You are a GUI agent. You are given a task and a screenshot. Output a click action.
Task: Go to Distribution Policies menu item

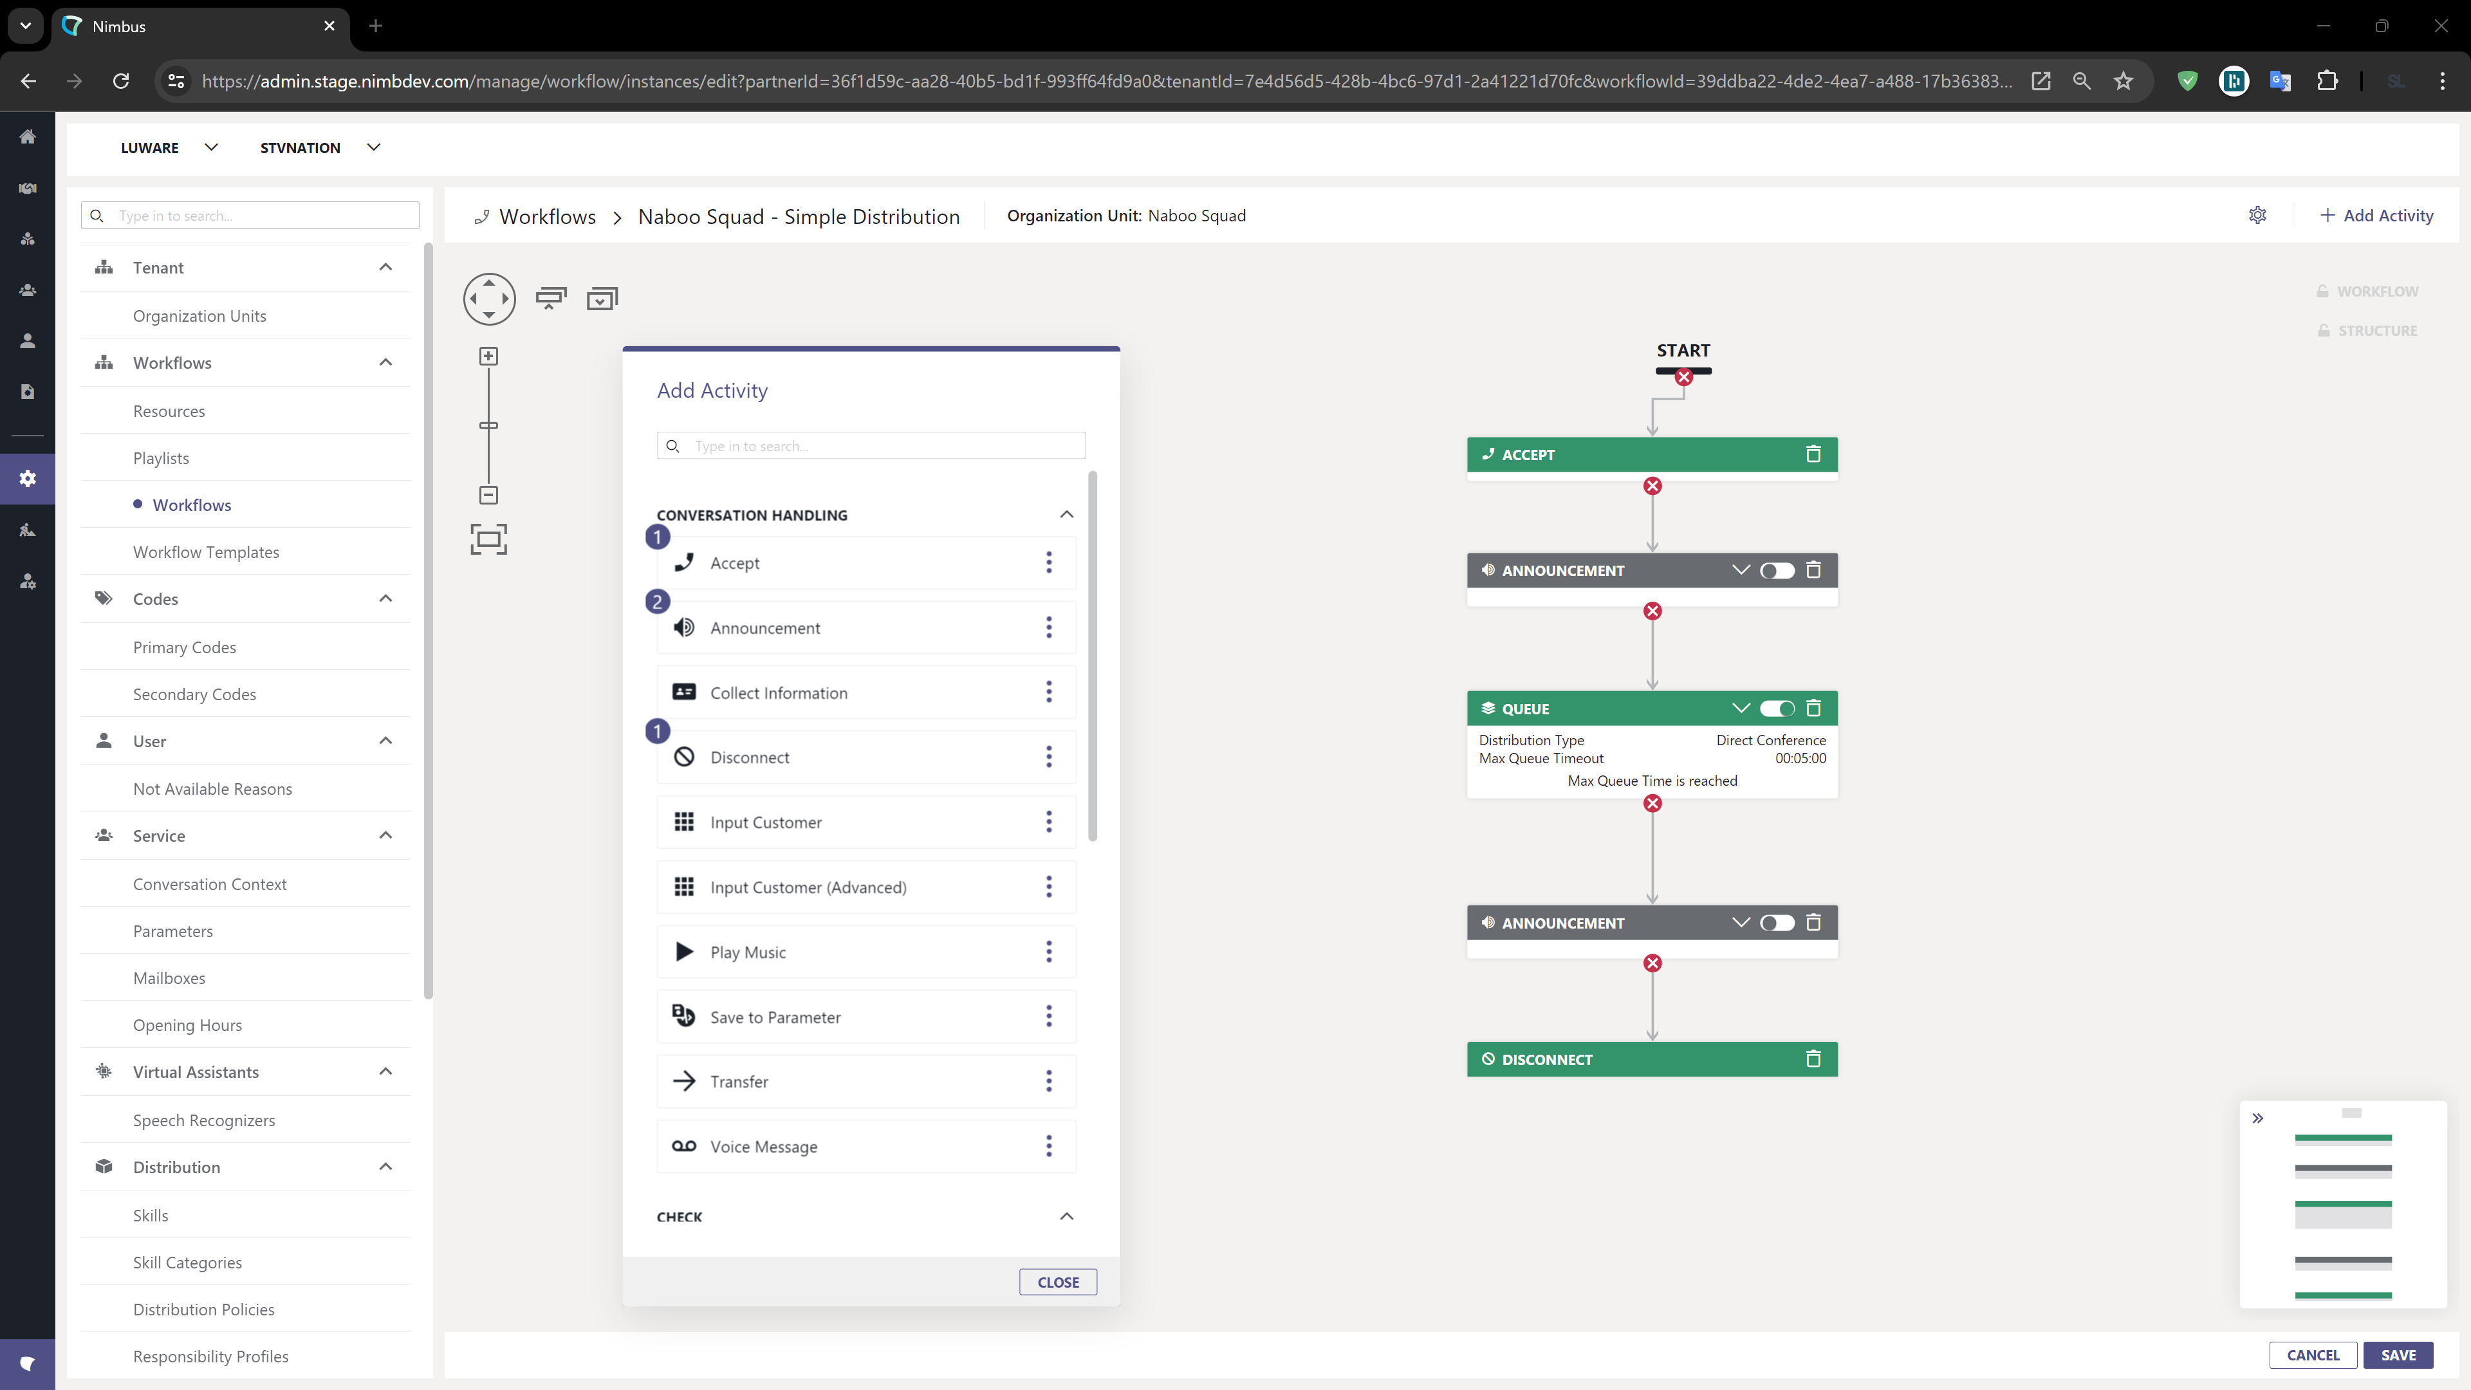pyautogui.click(x=203, y=1310)
